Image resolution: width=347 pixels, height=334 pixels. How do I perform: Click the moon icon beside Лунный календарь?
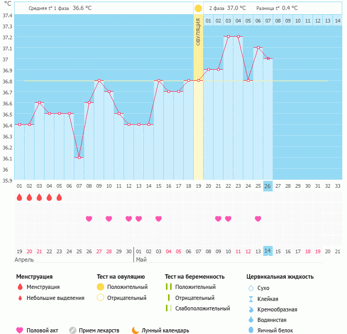click(136, 330)
